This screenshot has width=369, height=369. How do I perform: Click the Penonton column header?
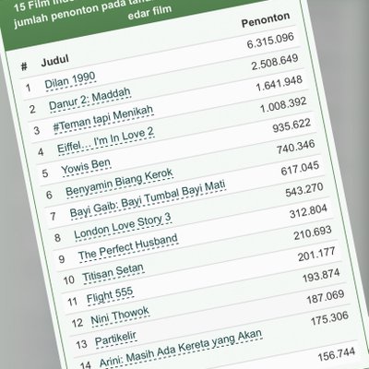pos(266,19)
